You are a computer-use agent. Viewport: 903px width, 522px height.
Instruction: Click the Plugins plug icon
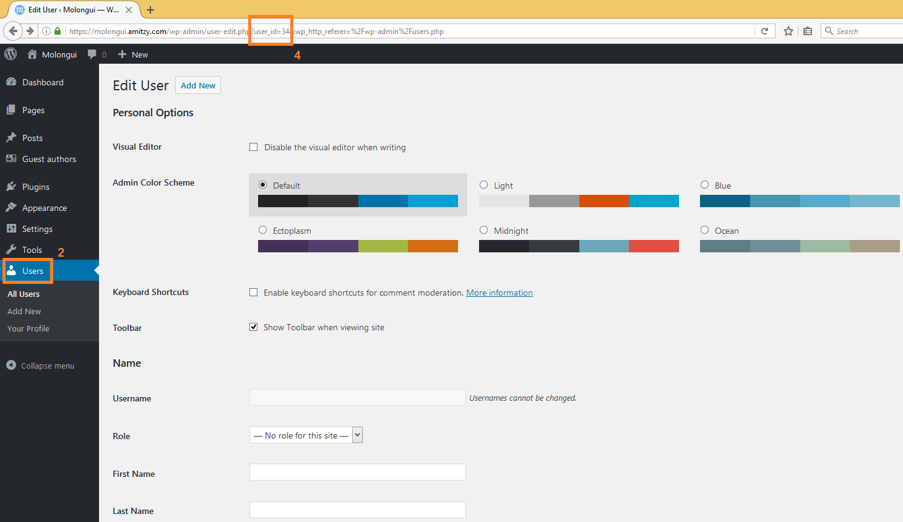[11, 186]
